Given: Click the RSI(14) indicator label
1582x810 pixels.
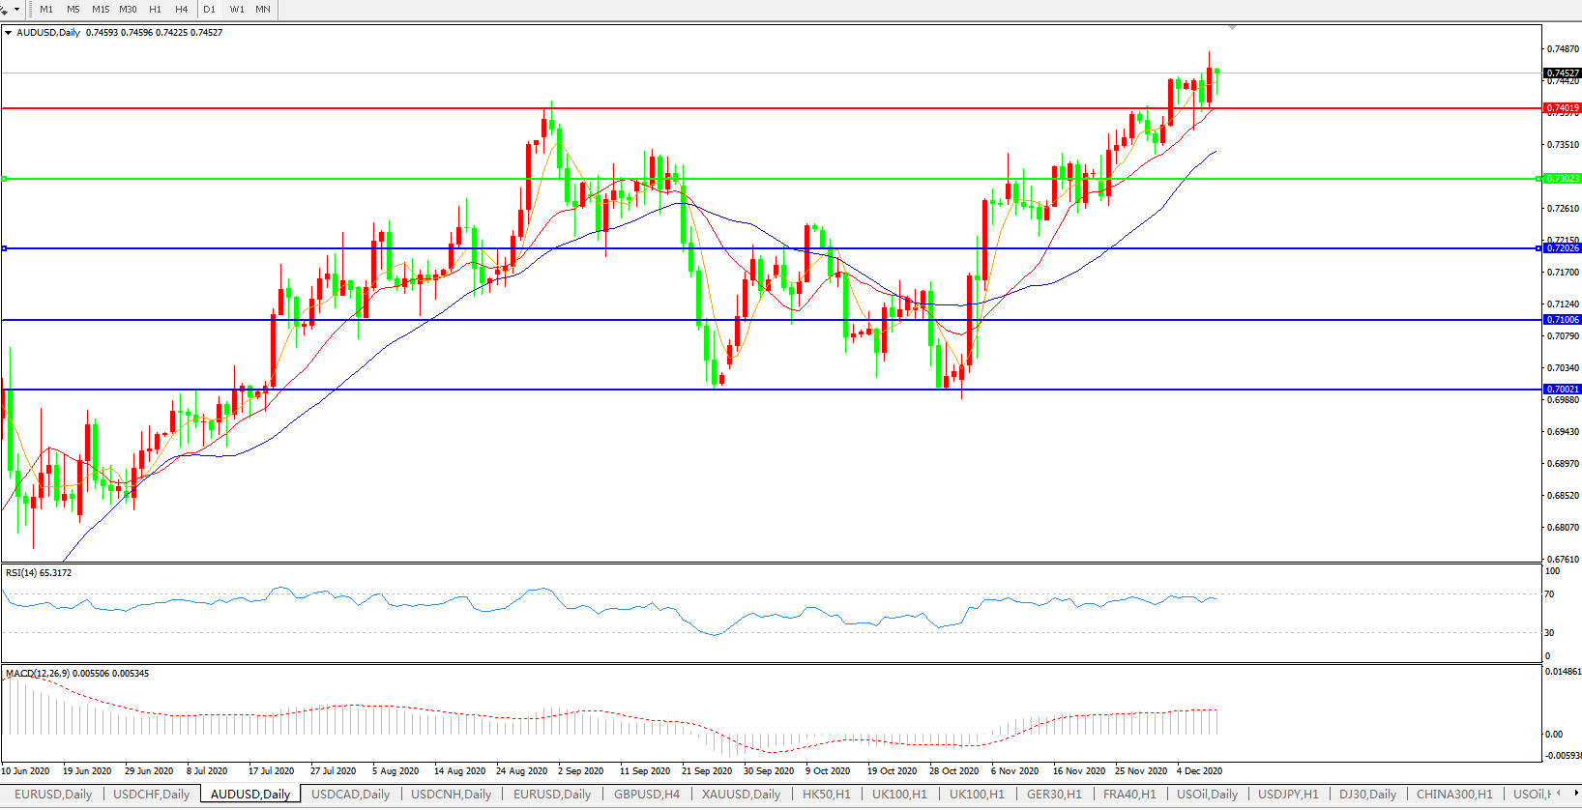Looking at the screenshot, I should [x=39, y=573].
